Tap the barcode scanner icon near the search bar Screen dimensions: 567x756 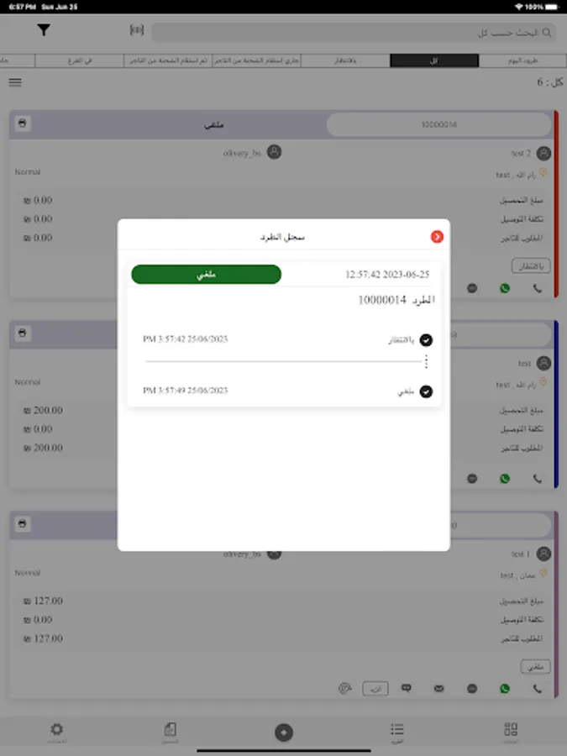point(137,30)
